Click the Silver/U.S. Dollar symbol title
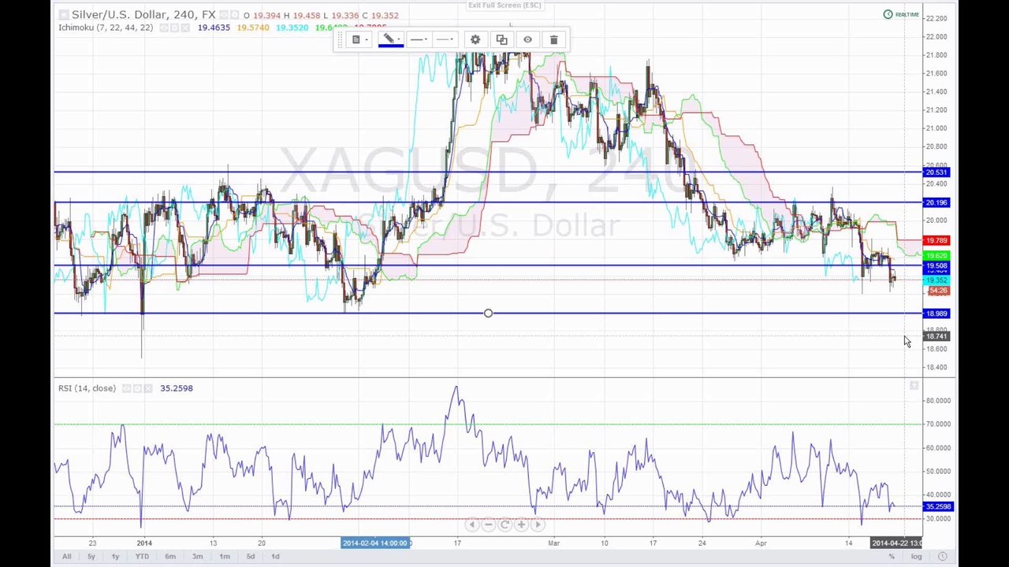Image resolution: width=1009 pixels, height=567 pixels. click(143, 15)
